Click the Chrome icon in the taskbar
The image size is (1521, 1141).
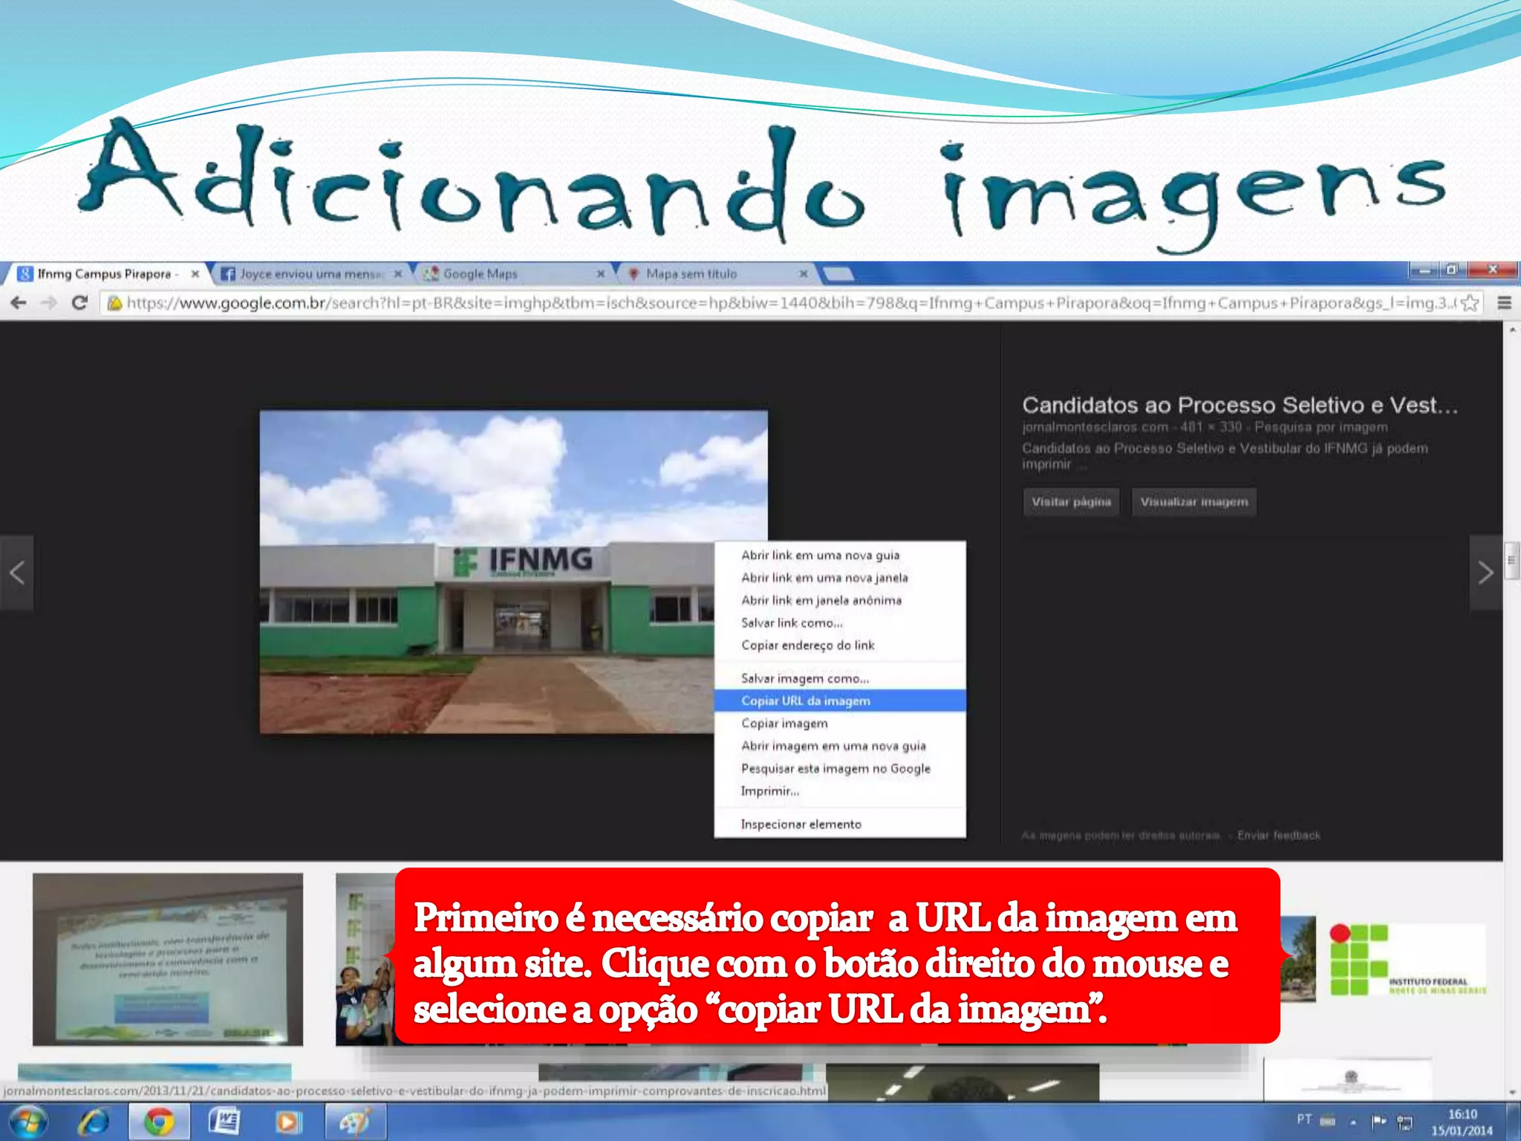point(159,1121)
